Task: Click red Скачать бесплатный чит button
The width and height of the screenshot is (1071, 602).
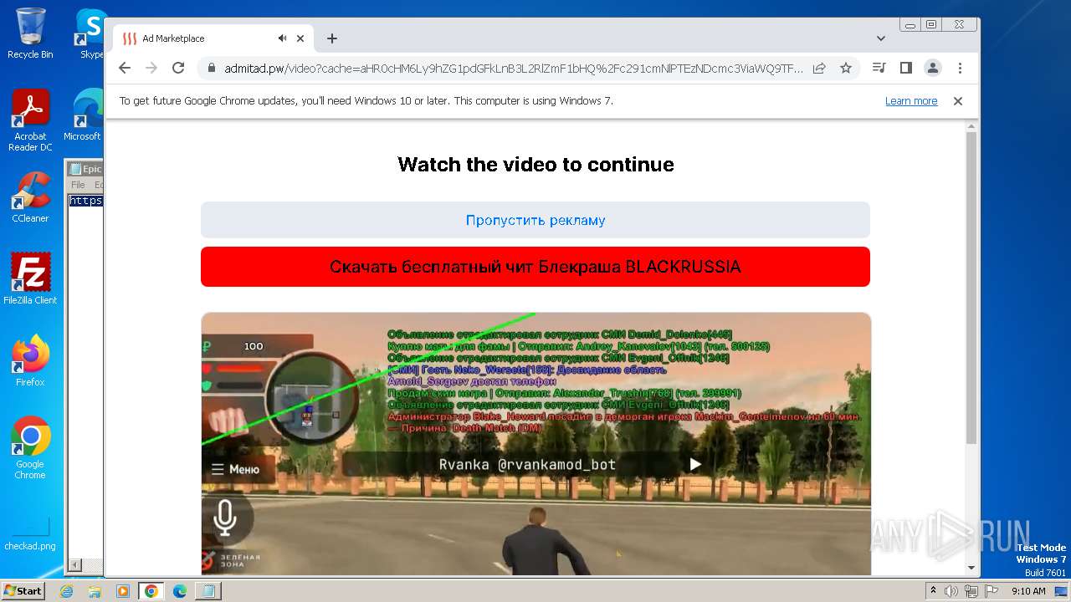Action: 535,267
